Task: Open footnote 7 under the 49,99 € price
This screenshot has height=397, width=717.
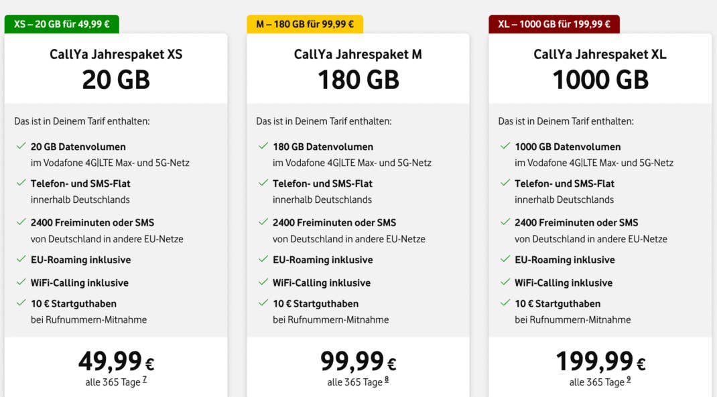Action: point(144,380)
